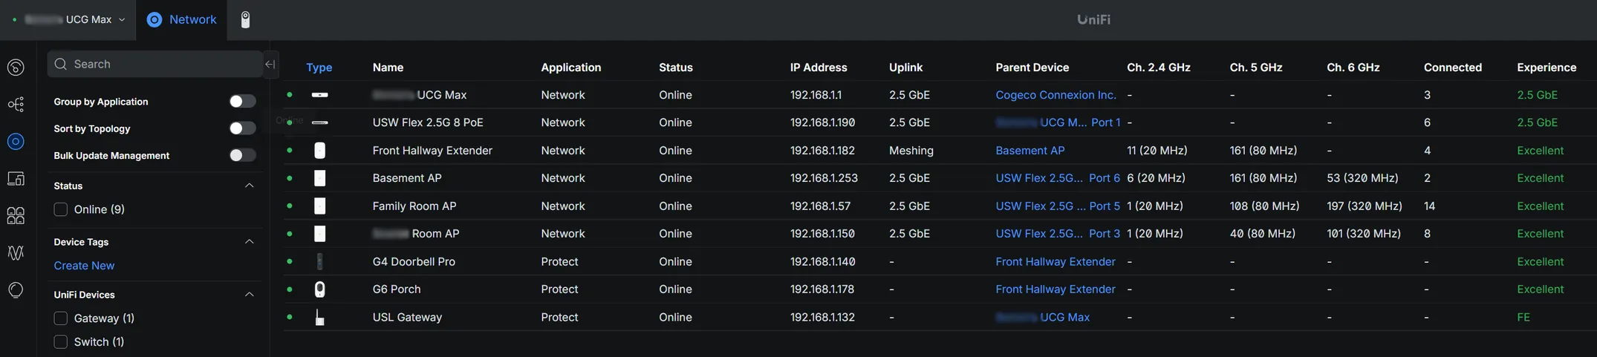The height and width of the screenshot is (357, 1597).
Task: Open the Dashboard icon in left sidebar
Action: 16,68
